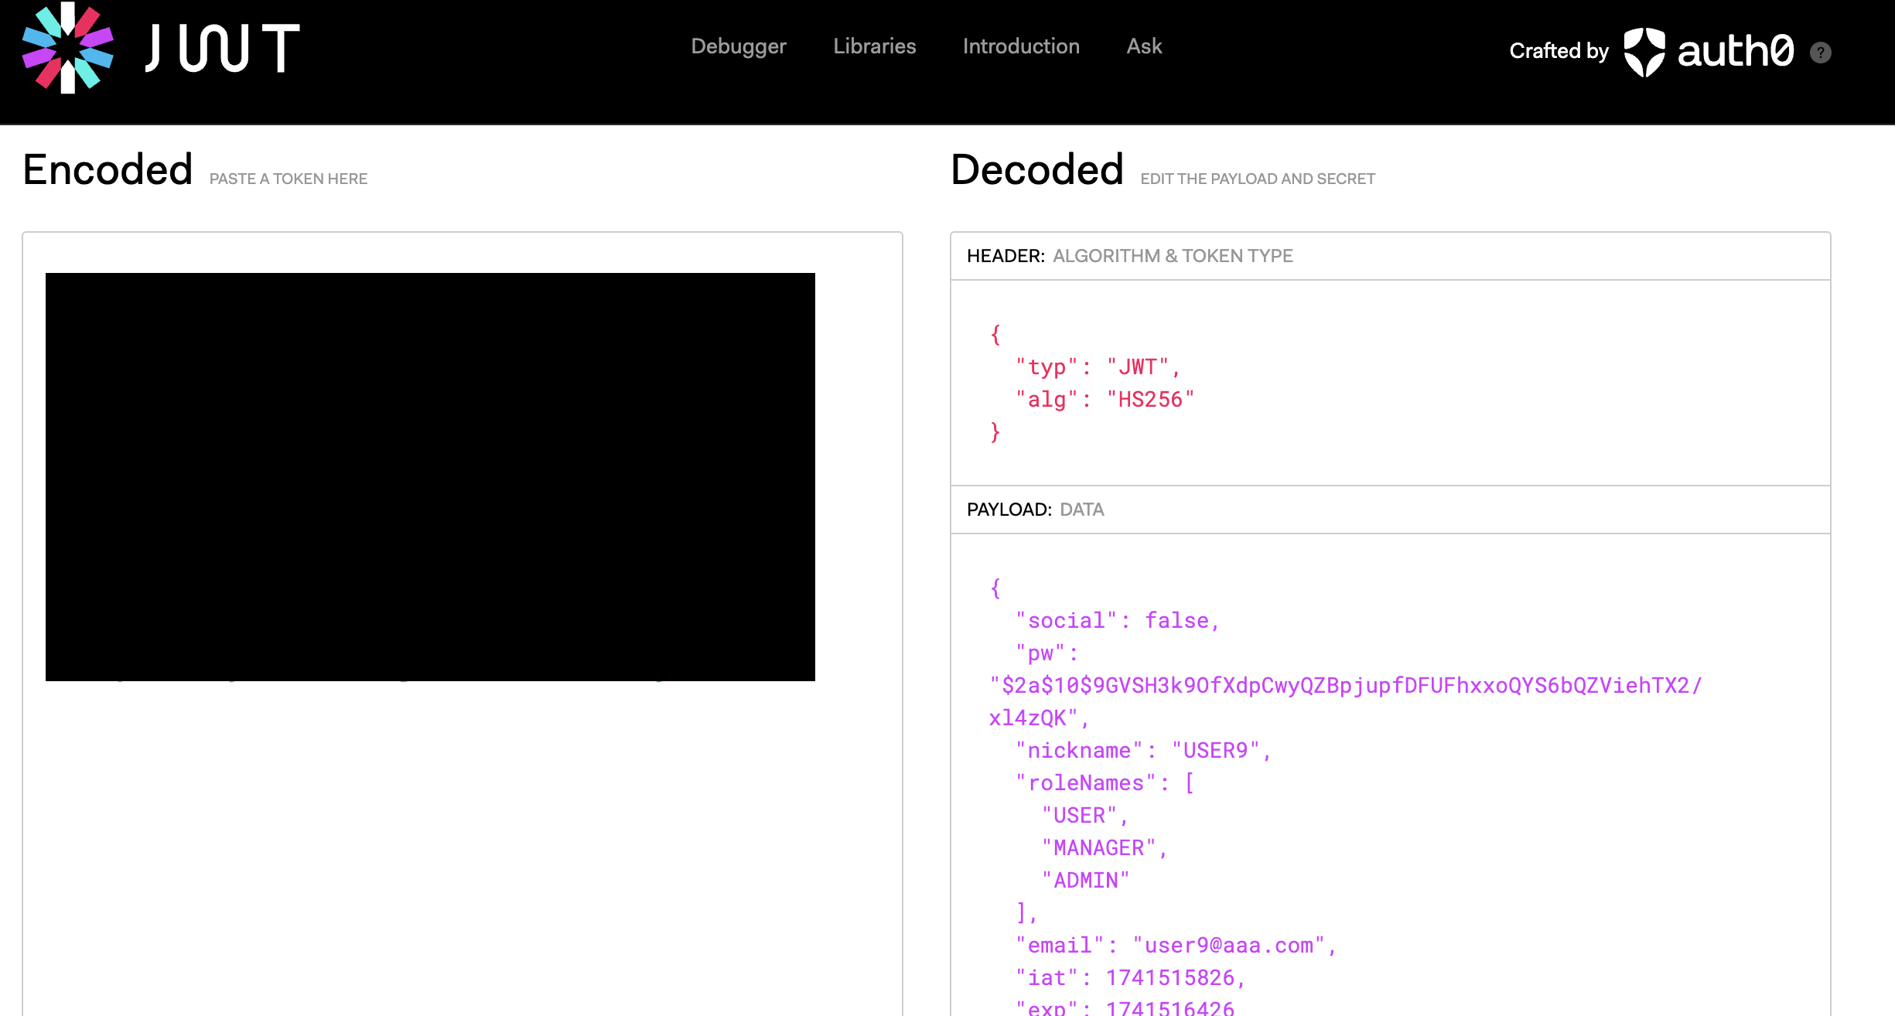Click the MANAGER role entry
The height and width of the screenshot is (1016, 1895).
(1098, 848)
